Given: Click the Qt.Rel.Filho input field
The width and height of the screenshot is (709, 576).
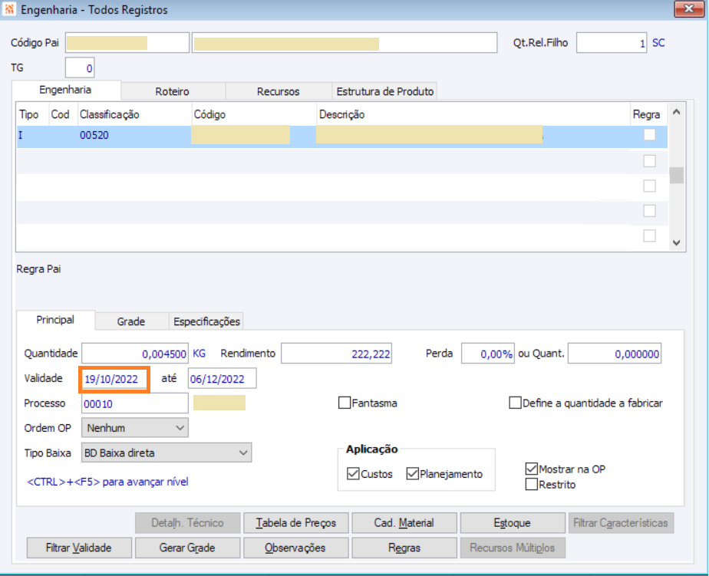Looking at the screenshot, I should [612, 43].
